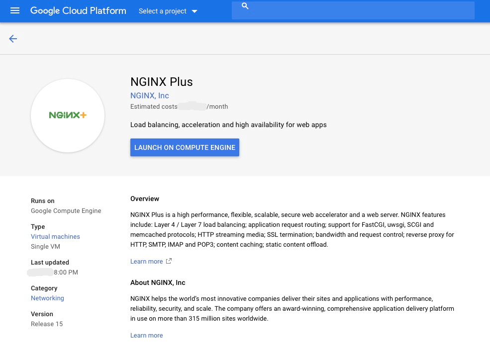Click the search magnifier icon
This screenshot has width=490, height=343.
(x=245, y=6)
